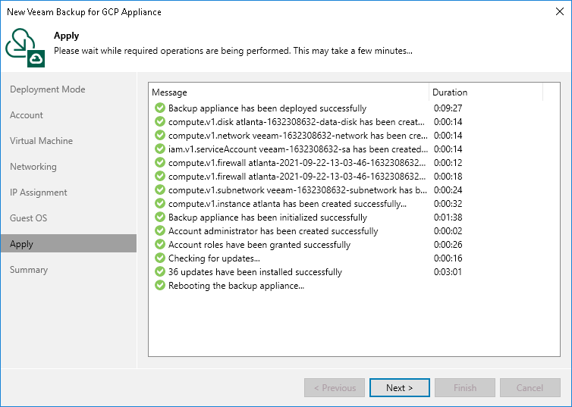Close the New Veeam Backup dialog
Image resolution: width=572 pixels, height=407 pixels.
pyautogui.click(x=560, y=11)
